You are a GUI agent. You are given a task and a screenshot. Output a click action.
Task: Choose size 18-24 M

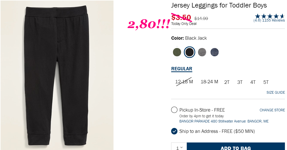(x=210, y=82)
